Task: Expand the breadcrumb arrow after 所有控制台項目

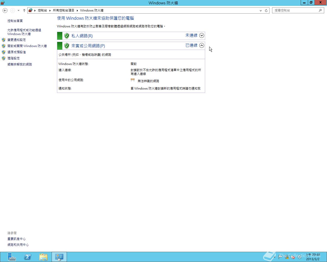Action: coord(77,10)
